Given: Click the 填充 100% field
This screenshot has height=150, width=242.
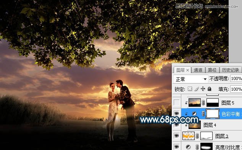Looking at the screenshot, I should [x=236, y=89].
